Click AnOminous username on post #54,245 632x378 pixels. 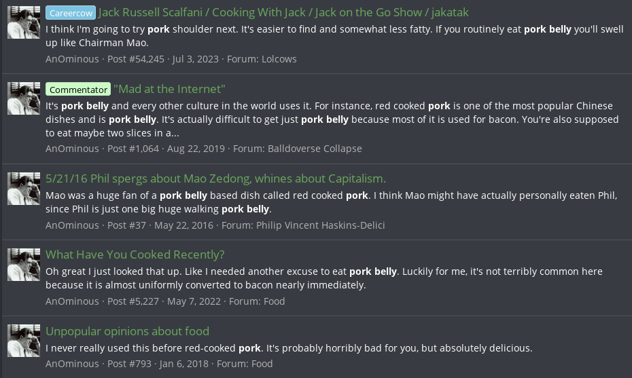click(72, 59)
